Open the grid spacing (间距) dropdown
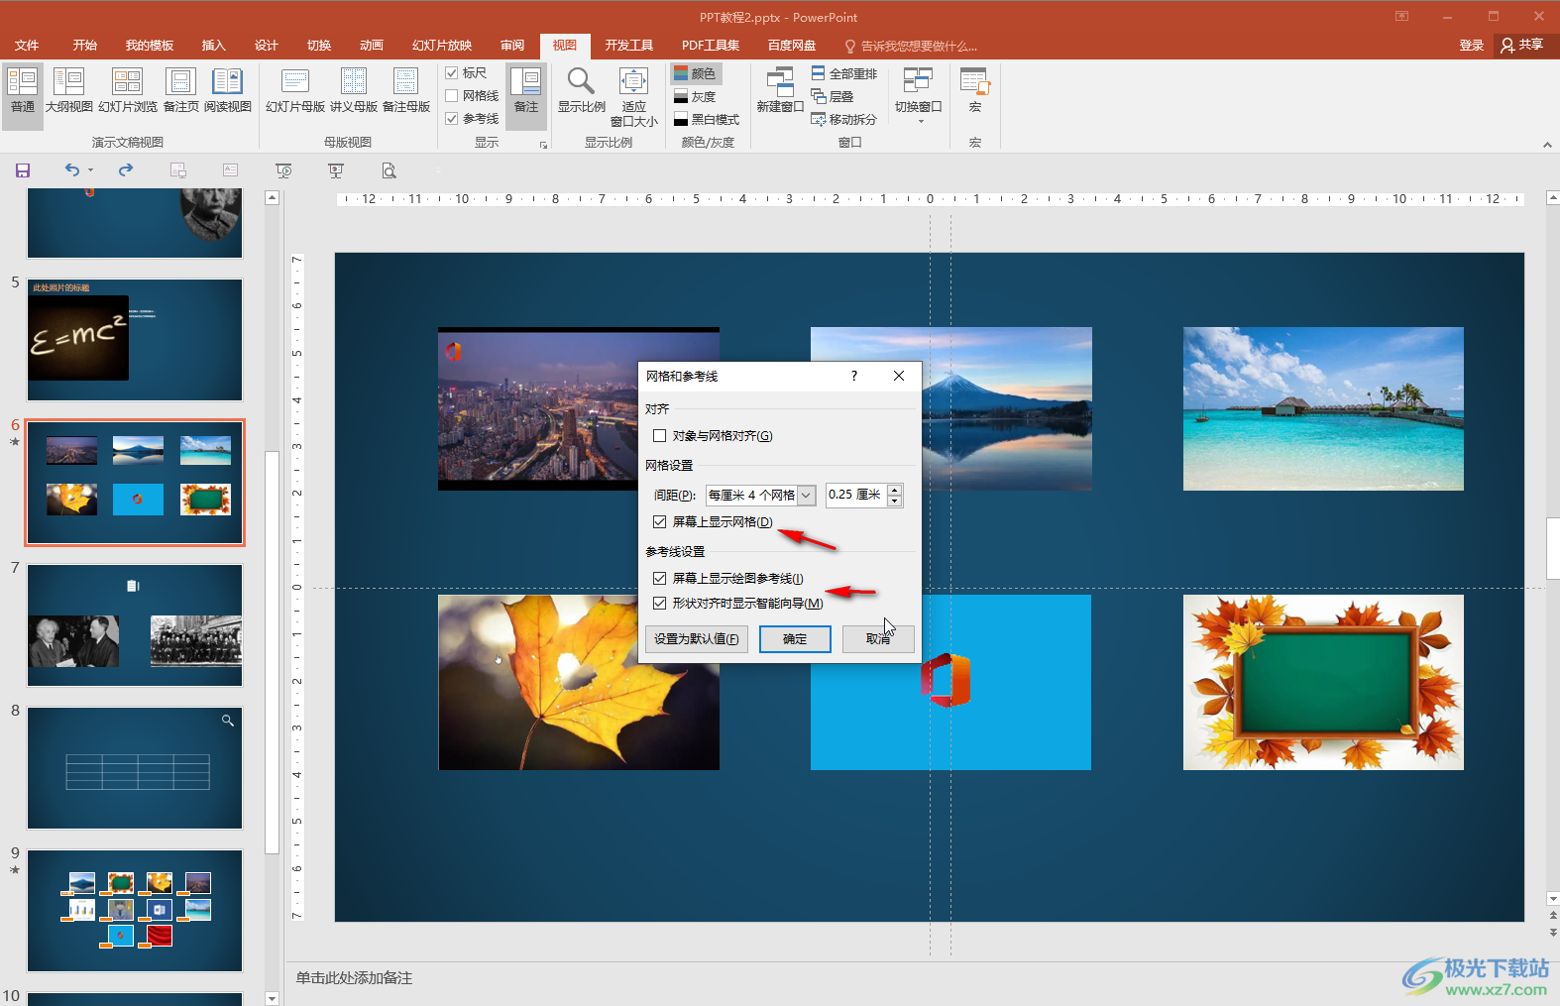The height and width of the screenshot is (1006, 1560). click(x=807, y=496)
